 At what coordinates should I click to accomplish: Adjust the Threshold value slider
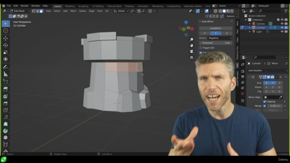(x=216, y=43)
